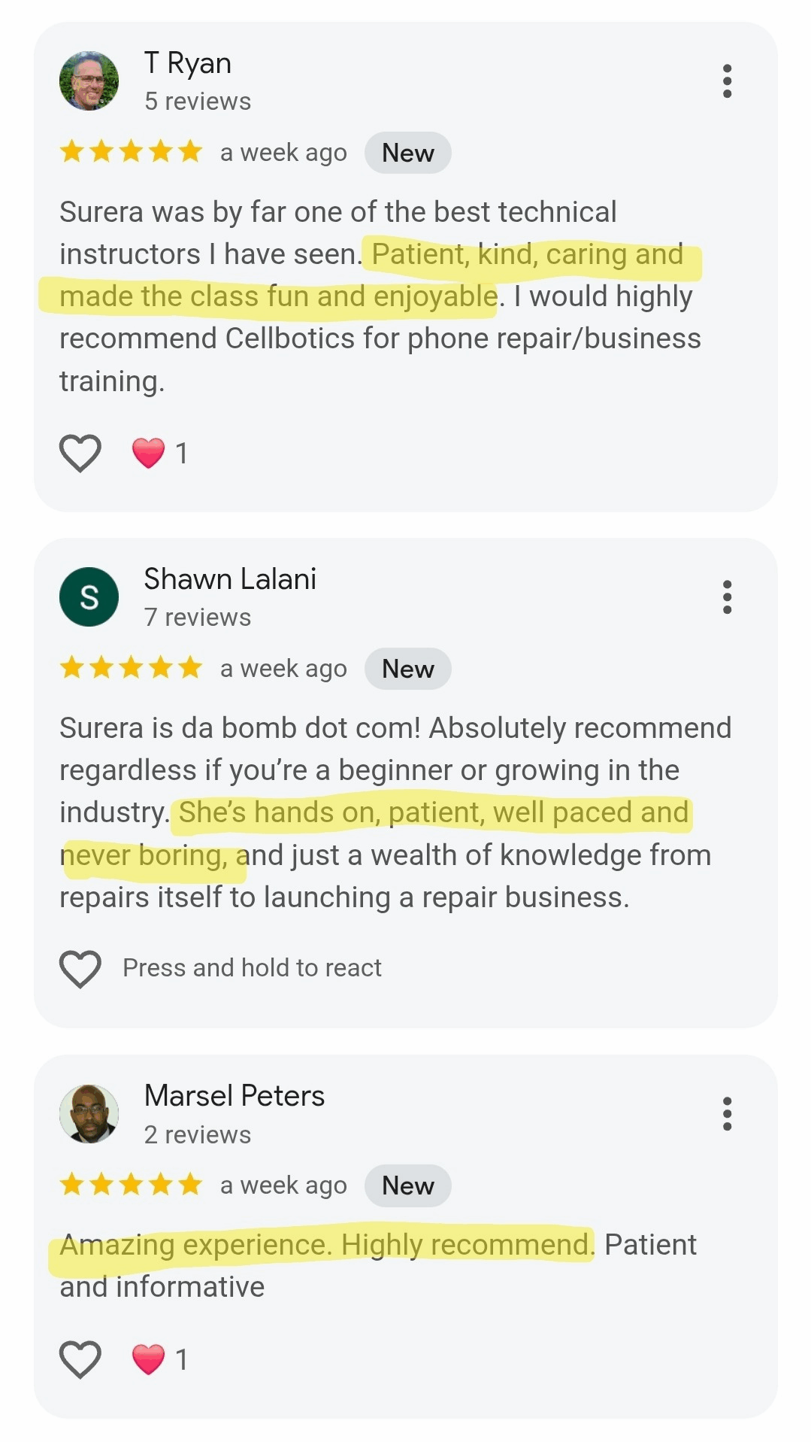Open Marsel Peters' profile photo
Viewport: 811px width, 1442px height.
click(x=89, y=1114)
